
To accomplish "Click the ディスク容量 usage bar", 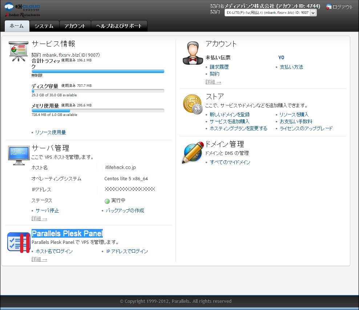I will coord(98,91).
